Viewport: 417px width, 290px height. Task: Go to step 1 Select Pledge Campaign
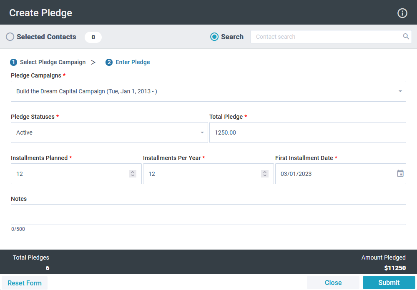48,62
